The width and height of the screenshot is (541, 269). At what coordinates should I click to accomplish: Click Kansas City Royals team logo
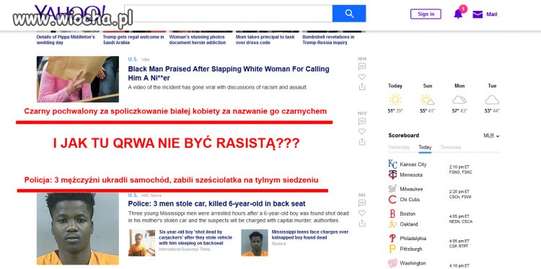tap(392, 164)
